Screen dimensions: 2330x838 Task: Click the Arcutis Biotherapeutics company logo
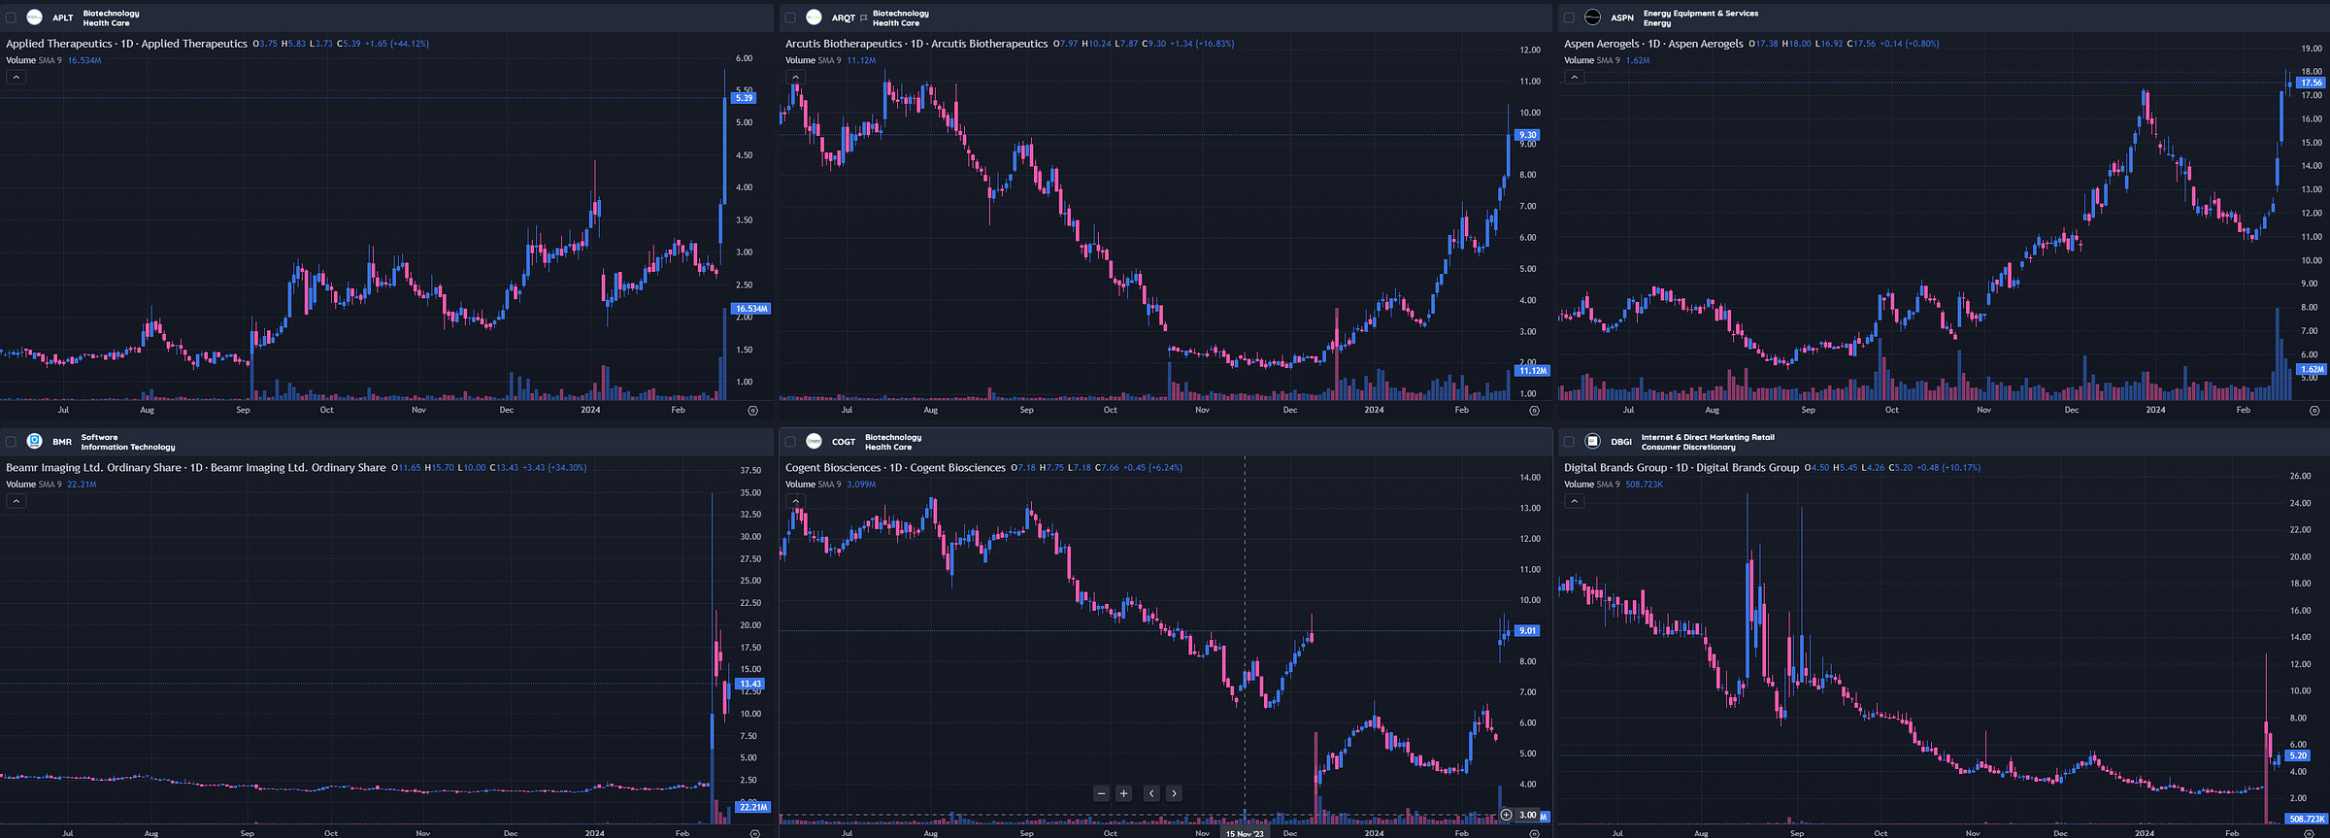pos(814,17)
